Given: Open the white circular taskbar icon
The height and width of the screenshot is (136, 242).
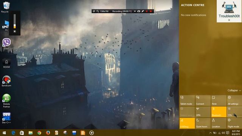Looking at the screenshot, I should click(x=92, y=133).
